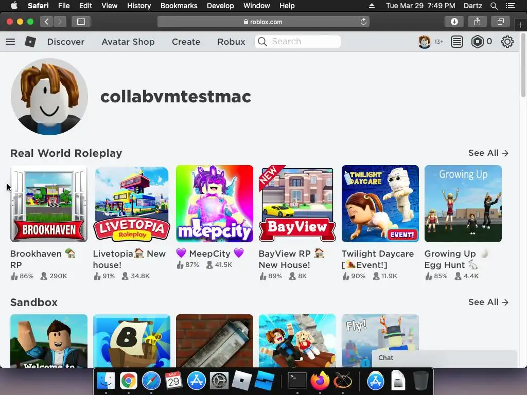Image resolution: width=527 pixels, height=395 pixels.
Task: Open the notifications list icon
Action: [457, 42]
